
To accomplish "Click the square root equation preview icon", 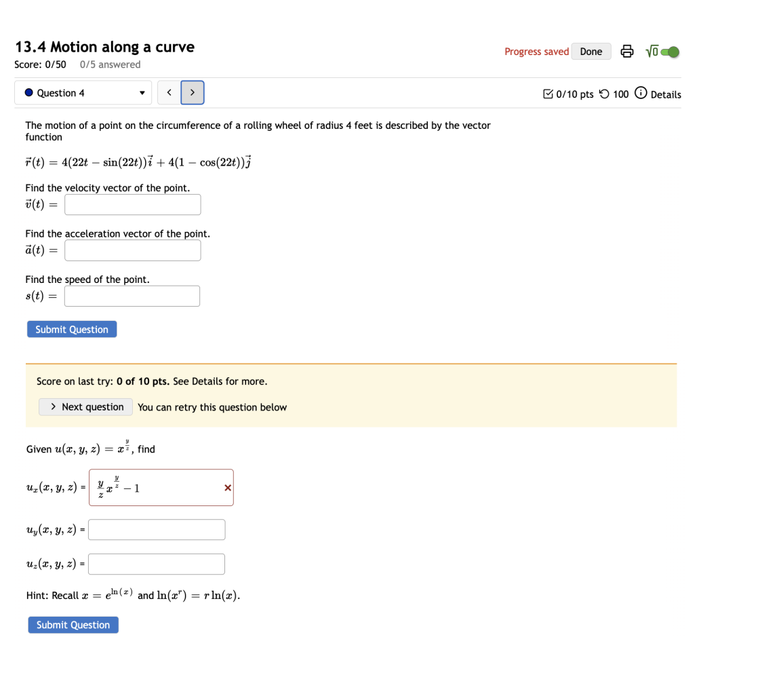I will [653, 51].
